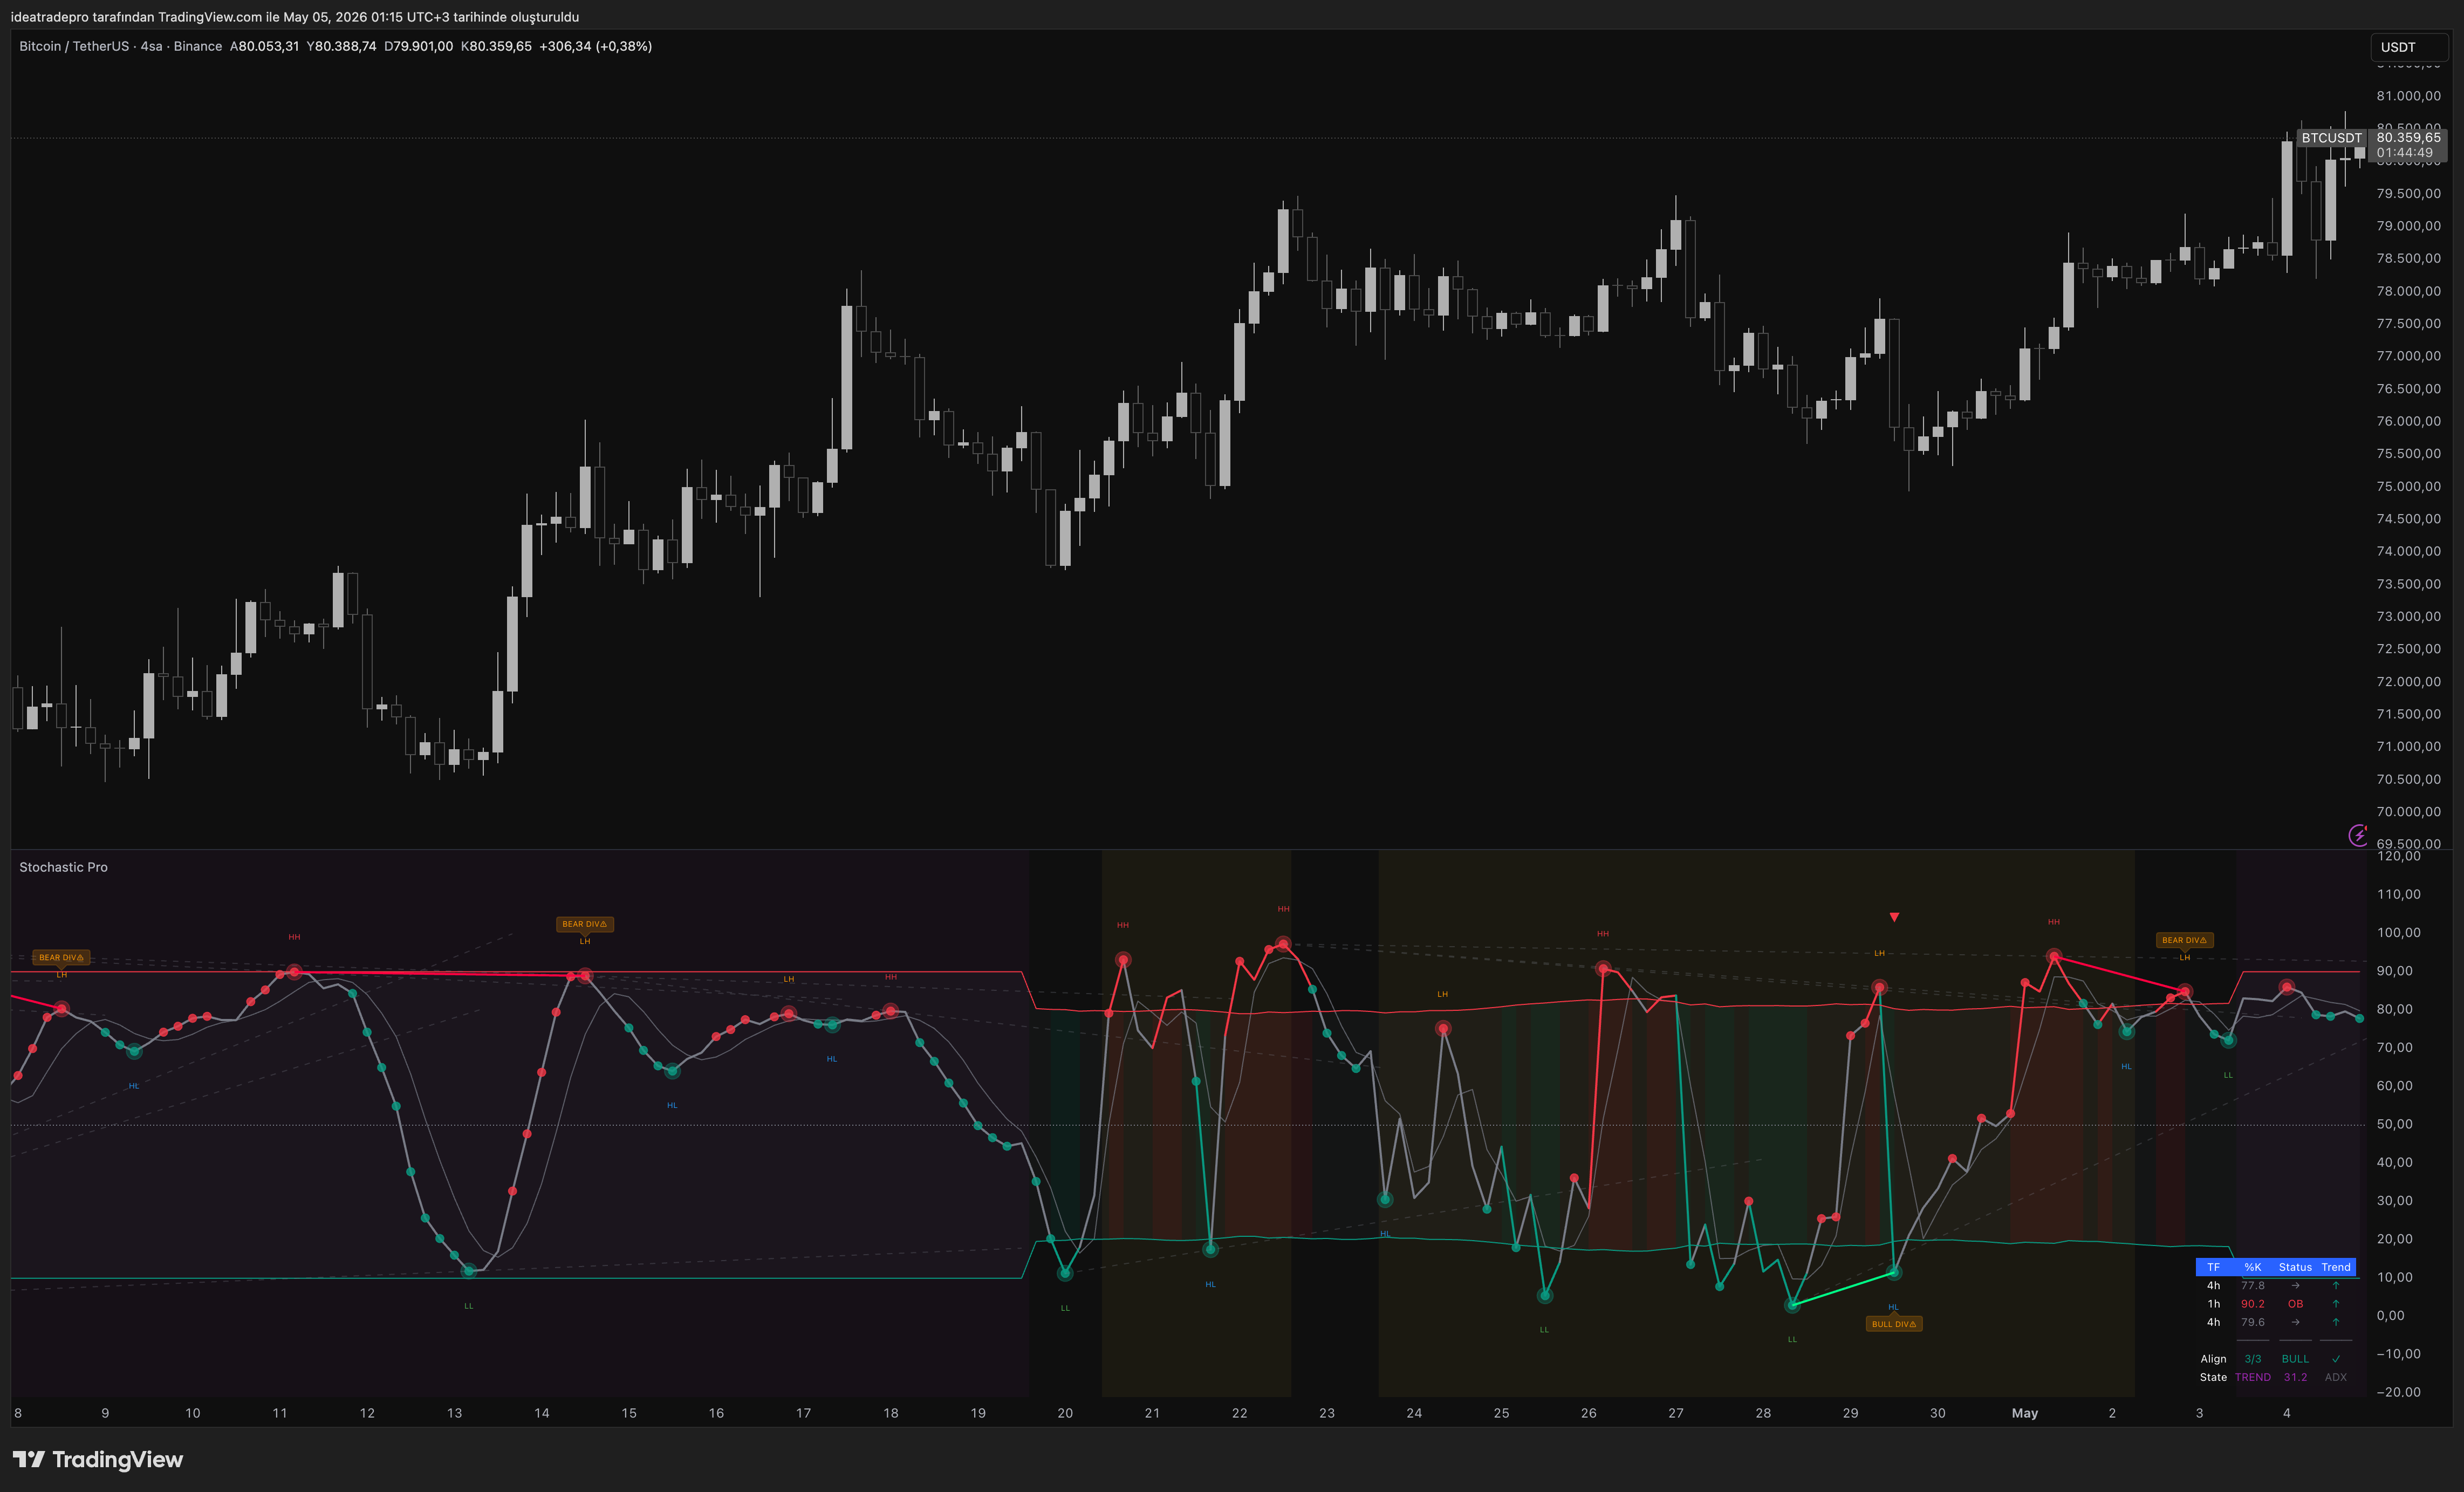Image resolution: width=2464 pixels, height=1492 pixels.
Task: Click the 75.000,00 price axis label
Action: click(x=2409, y=486)
